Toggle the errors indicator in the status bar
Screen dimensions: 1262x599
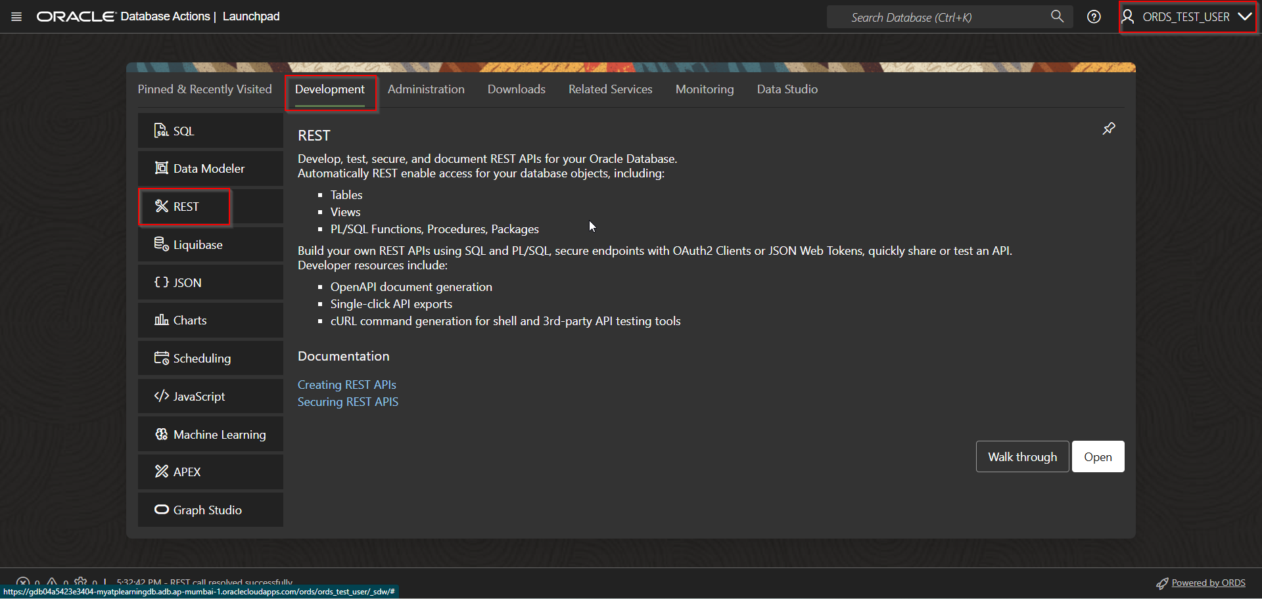(x=24, y=582)
